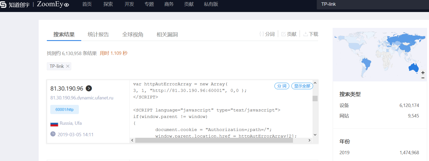Screen dimensions: 429x161
Task: Click the 6,120,174 device count
Action: pos(409,105)
